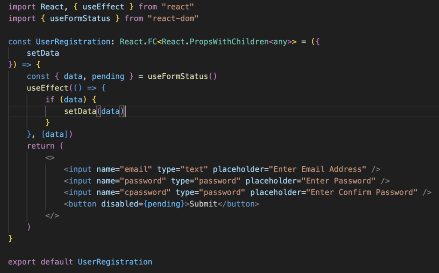
Task: Click the Submit text inside the button tag
Action: click(x=203, y=204)
